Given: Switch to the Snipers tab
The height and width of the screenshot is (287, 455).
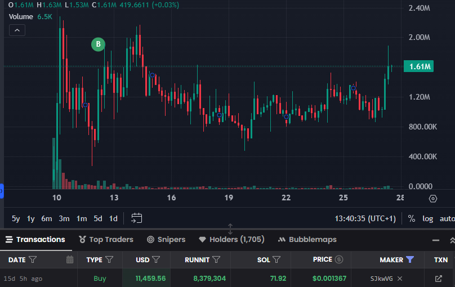Looking at the screenshot, I should tap(166, 240).
